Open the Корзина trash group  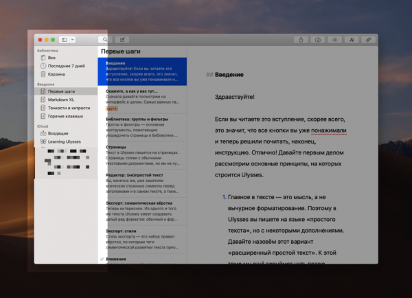66,74
